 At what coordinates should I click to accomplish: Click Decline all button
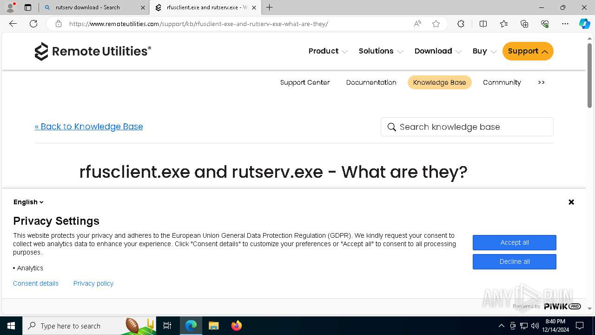tap(515, 261)
